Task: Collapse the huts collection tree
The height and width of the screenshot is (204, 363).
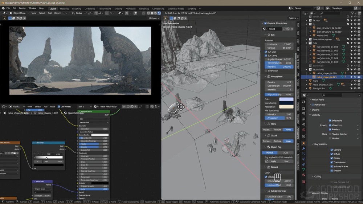Action: tap(306, 43)
